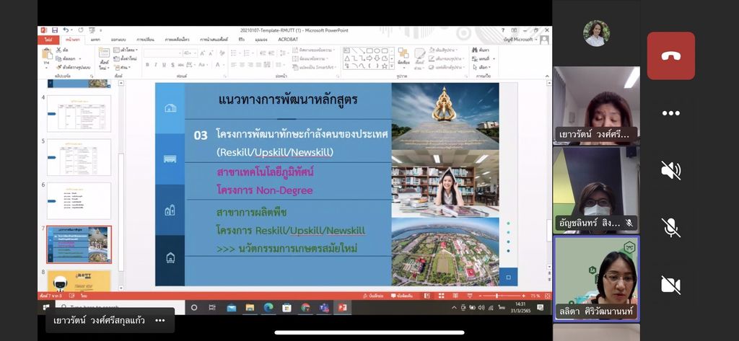Switch to the Design ribbon tab
Image resolution: width=739 pixels, height=341 pixels.
[118, 40]
